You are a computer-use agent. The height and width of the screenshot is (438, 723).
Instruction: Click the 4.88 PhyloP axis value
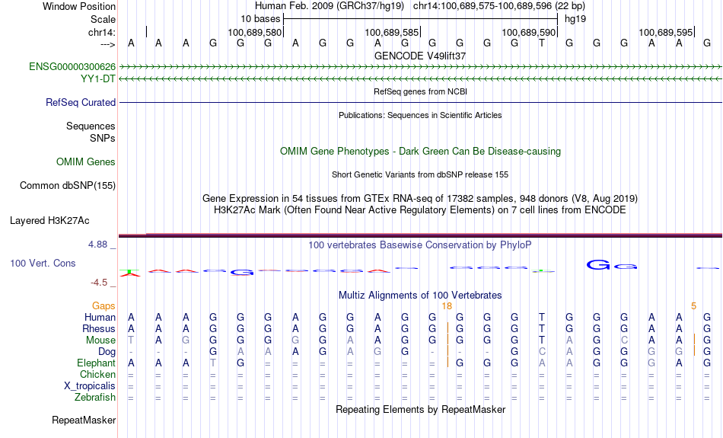(97, 245)
